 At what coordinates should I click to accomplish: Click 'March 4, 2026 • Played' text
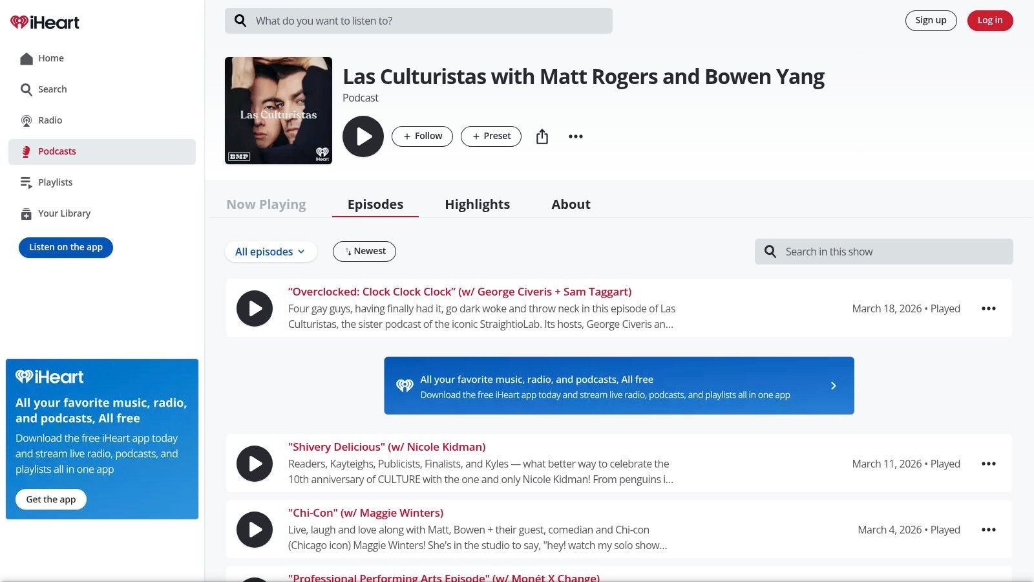click(909, 530)
